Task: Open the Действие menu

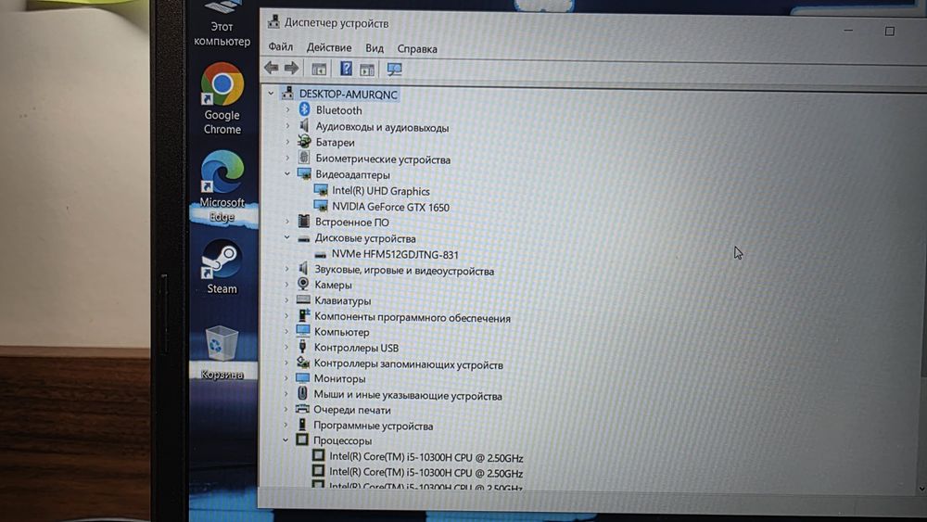Action: point(329,47)
